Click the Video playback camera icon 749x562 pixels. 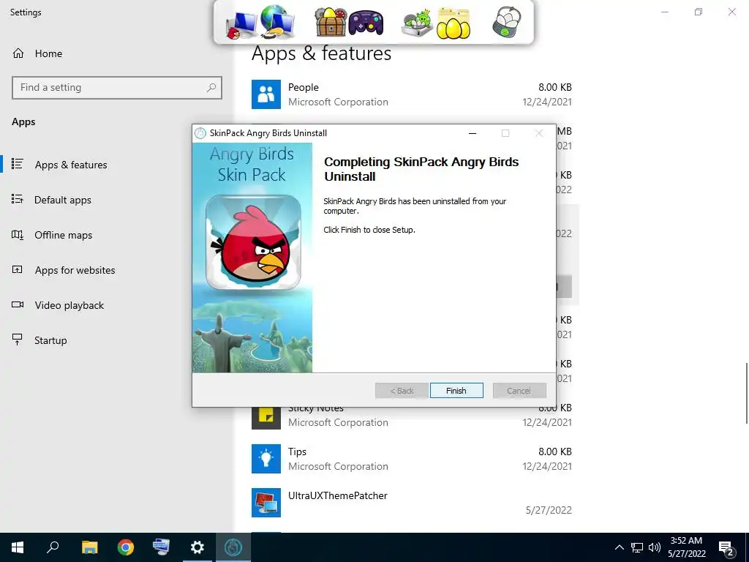[18, 304]
